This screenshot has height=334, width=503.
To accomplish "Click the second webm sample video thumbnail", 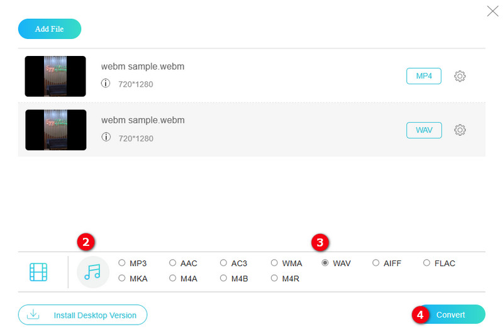I will [x=55, y=130].
